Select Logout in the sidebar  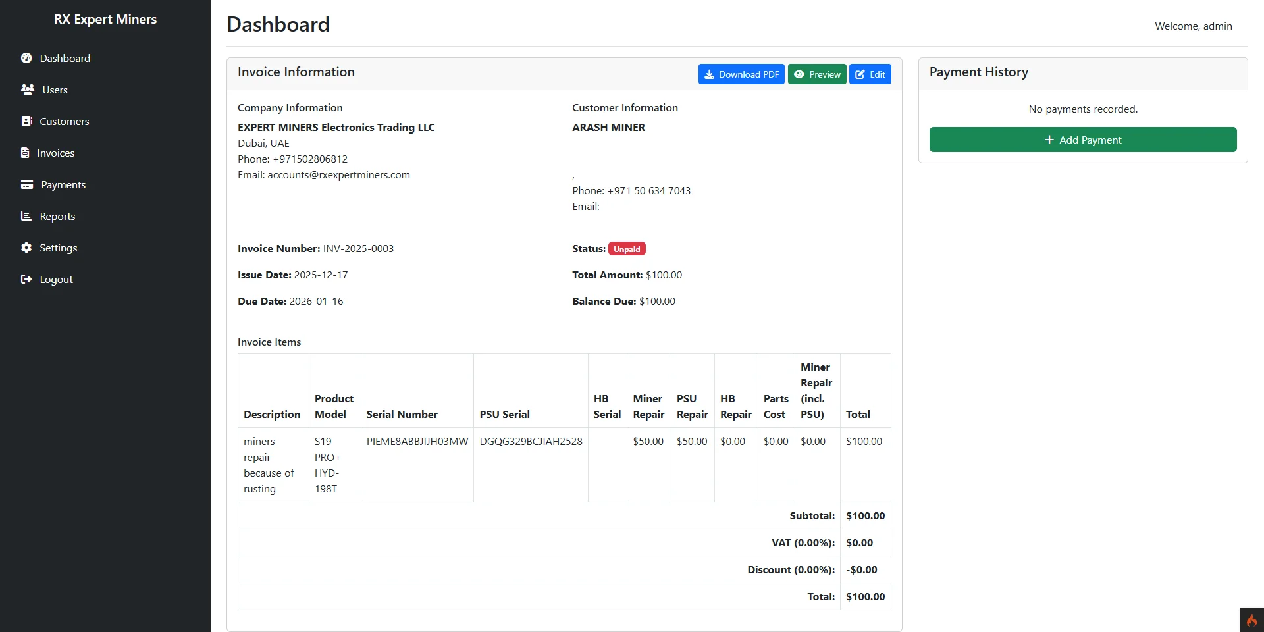coord(105,279)
